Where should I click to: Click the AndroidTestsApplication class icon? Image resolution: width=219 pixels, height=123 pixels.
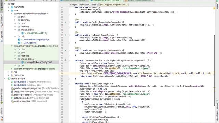coord(19,40)
